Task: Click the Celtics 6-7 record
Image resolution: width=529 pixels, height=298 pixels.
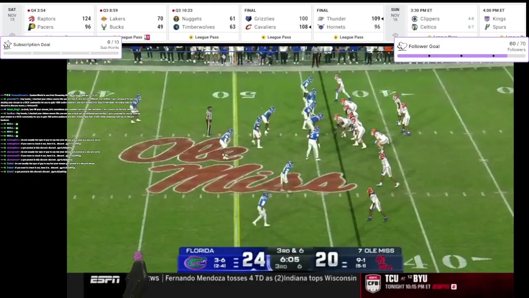Action: coord(471,27)
